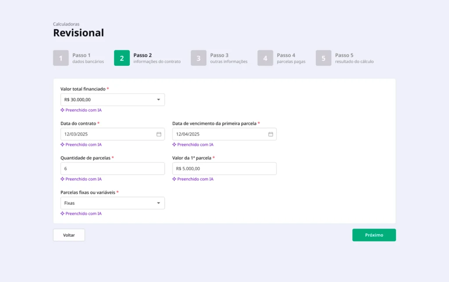
Task: Click sparkle icon under Valor total financiado
Action: click(63, 110)
